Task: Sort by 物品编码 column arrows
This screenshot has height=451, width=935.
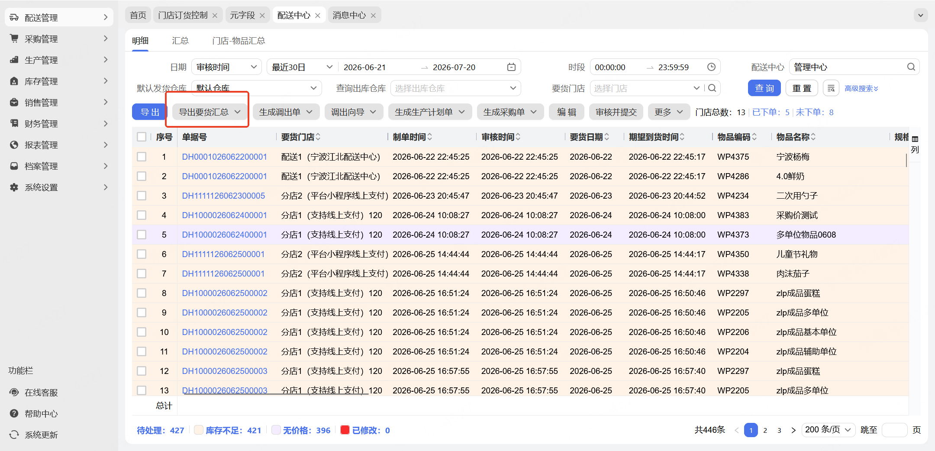Action: pos(754,137)
